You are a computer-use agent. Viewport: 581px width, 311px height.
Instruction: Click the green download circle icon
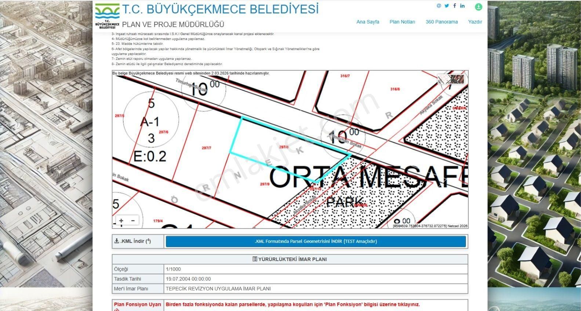[479, 7]
